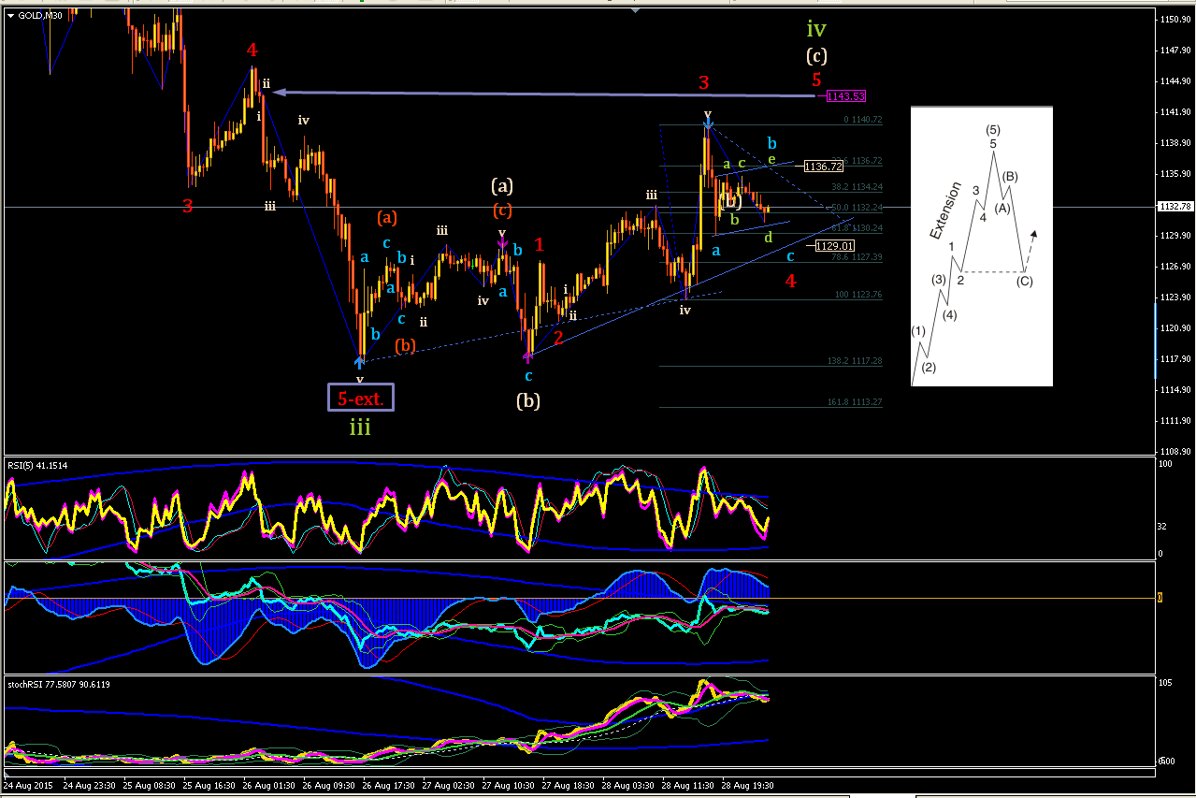Click the cream (a) label above orange (c)
Viewport: 1196px width, 798px height.
point(502,185)
